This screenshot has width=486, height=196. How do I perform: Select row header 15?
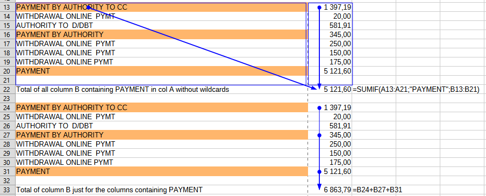click(x=8, y=25)
